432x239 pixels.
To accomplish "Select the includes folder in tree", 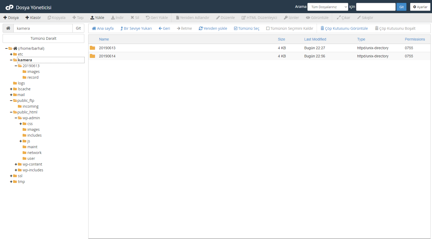I will 34,135.
